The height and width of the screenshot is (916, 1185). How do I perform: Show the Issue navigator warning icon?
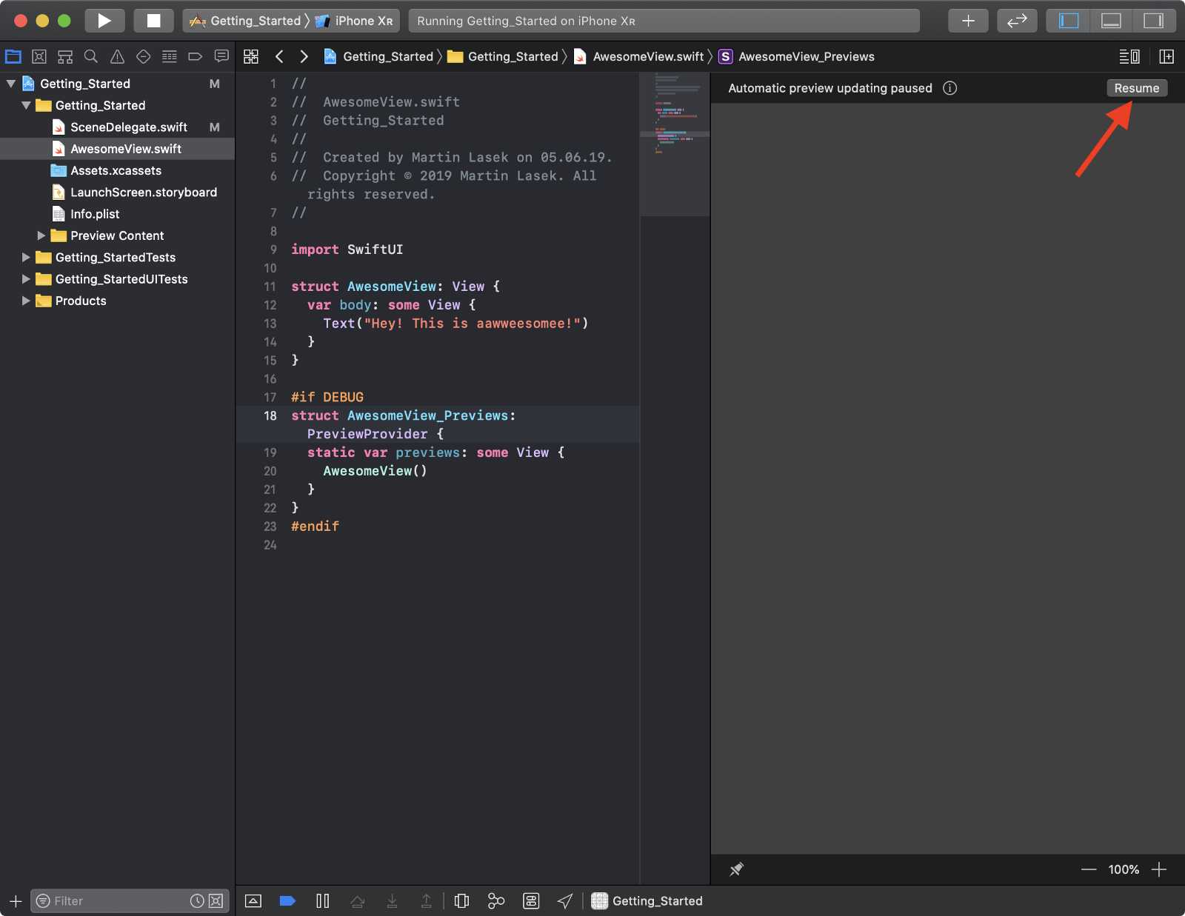[x=117, y=56]
